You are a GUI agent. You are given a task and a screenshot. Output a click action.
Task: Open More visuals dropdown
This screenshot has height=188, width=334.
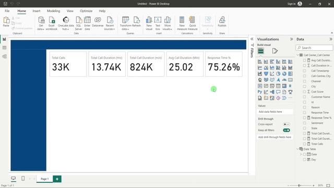click(x=167, y=23)
